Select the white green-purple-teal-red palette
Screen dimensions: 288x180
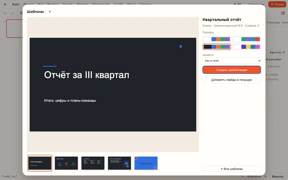click(x=247, y=39)
